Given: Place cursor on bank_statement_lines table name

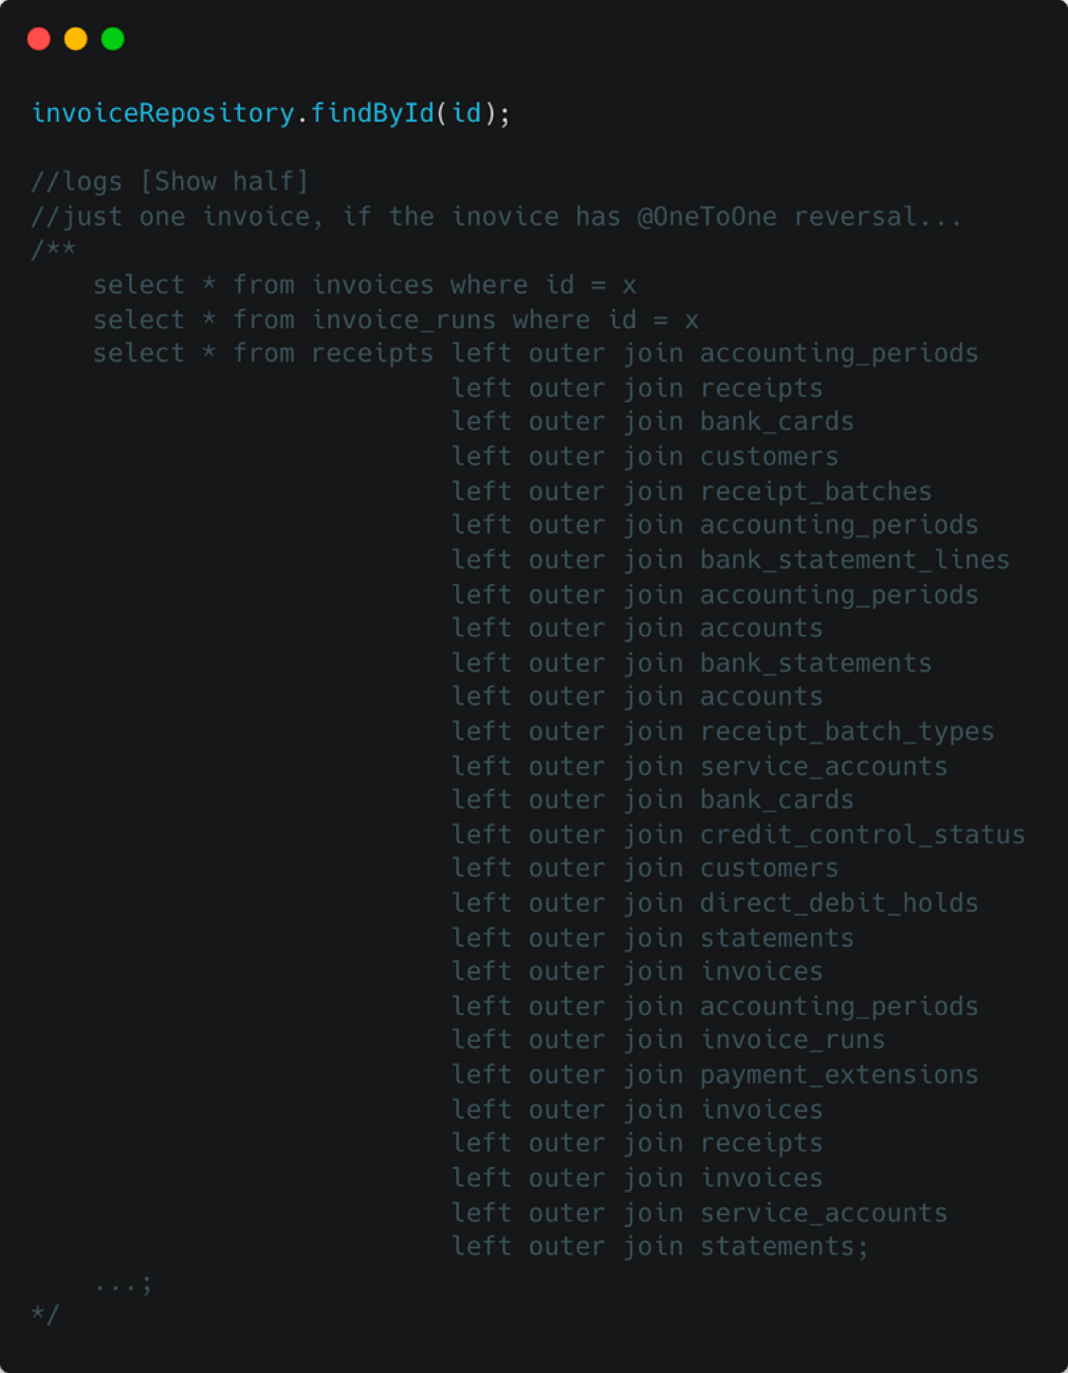Looking at the screenshot, I should [x=855, y=559].
